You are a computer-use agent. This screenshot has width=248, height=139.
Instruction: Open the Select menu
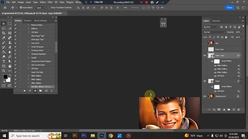click(x=43, y=2)
